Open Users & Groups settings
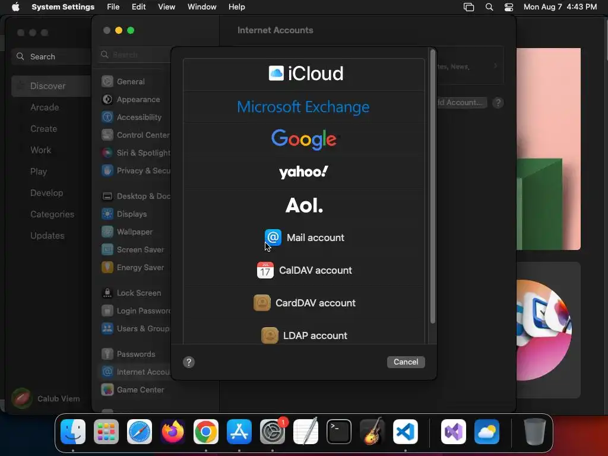Screen dimensions: 608x456 point(135,329)
